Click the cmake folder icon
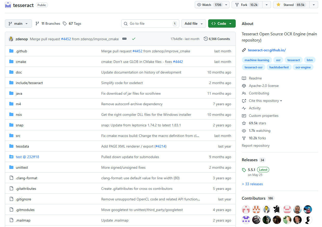322x227 pixels. [11, 62]
